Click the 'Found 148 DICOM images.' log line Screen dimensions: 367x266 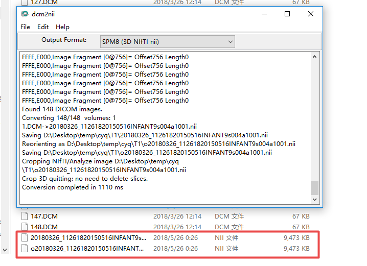click(62, 109)
